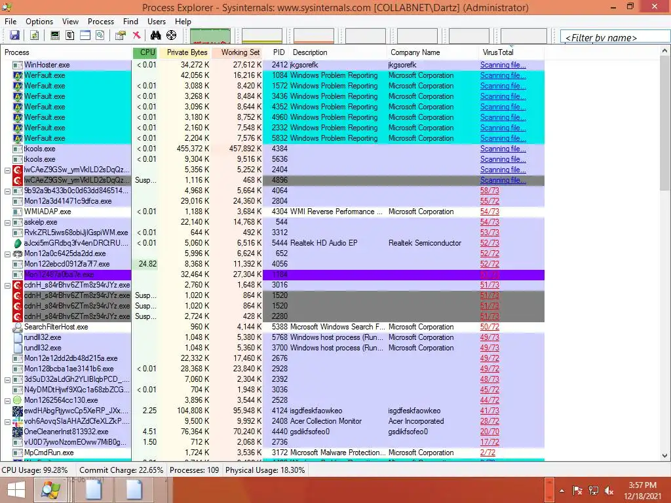The width and height of the screenshot is (671, 503).
Task: Open the 55/72 VirusTotal result link
Action: coord(489,201)
